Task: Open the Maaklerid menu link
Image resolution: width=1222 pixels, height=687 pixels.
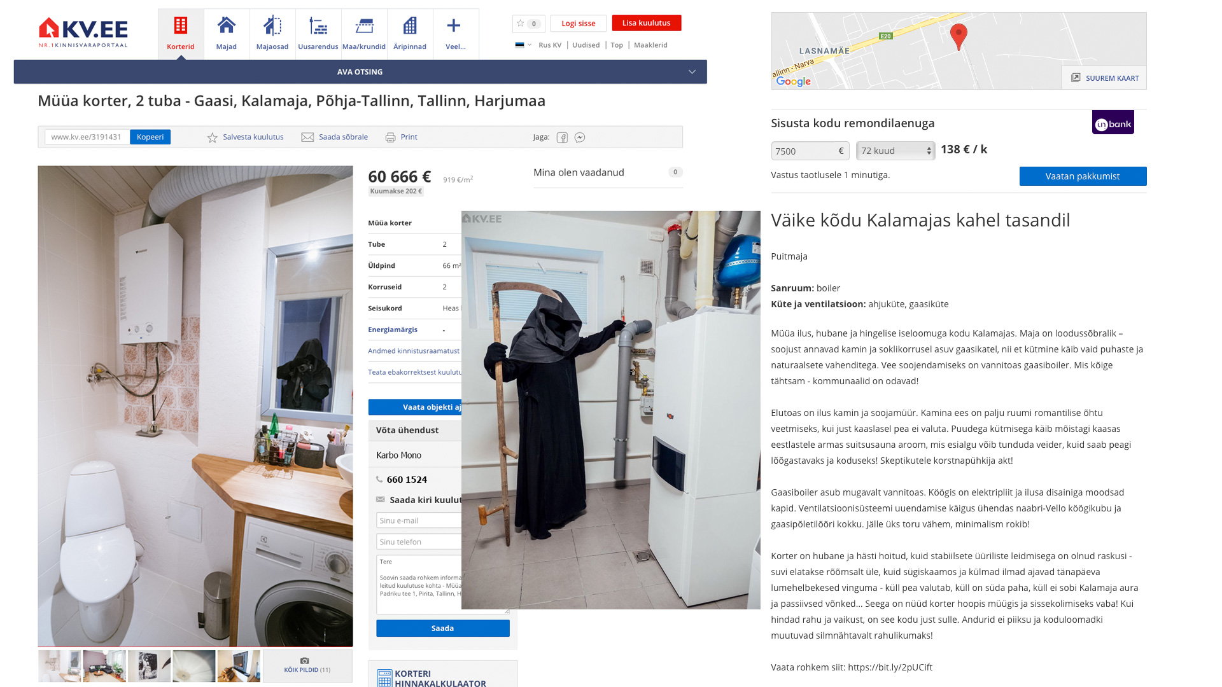Action: pyautogui.click(x=650, y=45)
